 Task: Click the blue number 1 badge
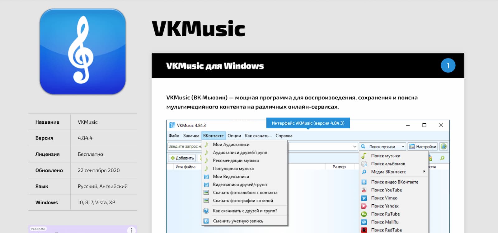click(x=448, y=65)
